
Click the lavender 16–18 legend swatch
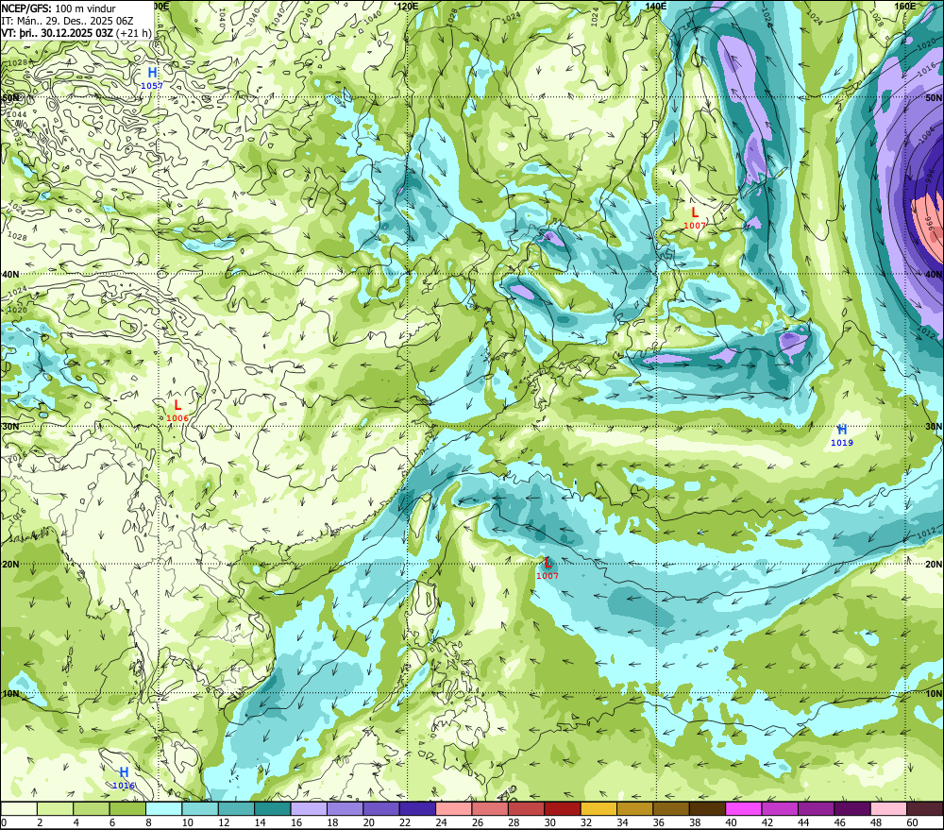point(309,808)
